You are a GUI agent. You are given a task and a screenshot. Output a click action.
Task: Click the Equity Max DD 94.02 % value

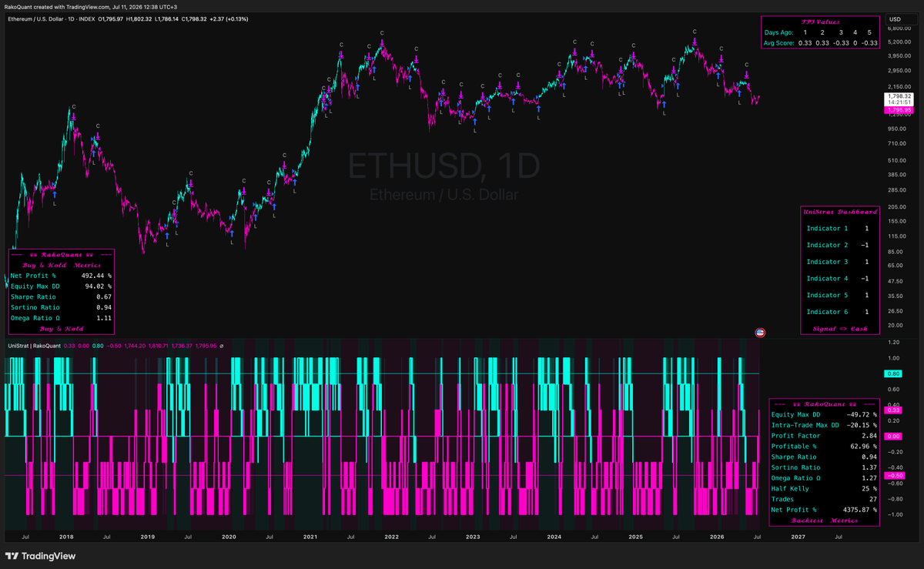tap(99, 286)
